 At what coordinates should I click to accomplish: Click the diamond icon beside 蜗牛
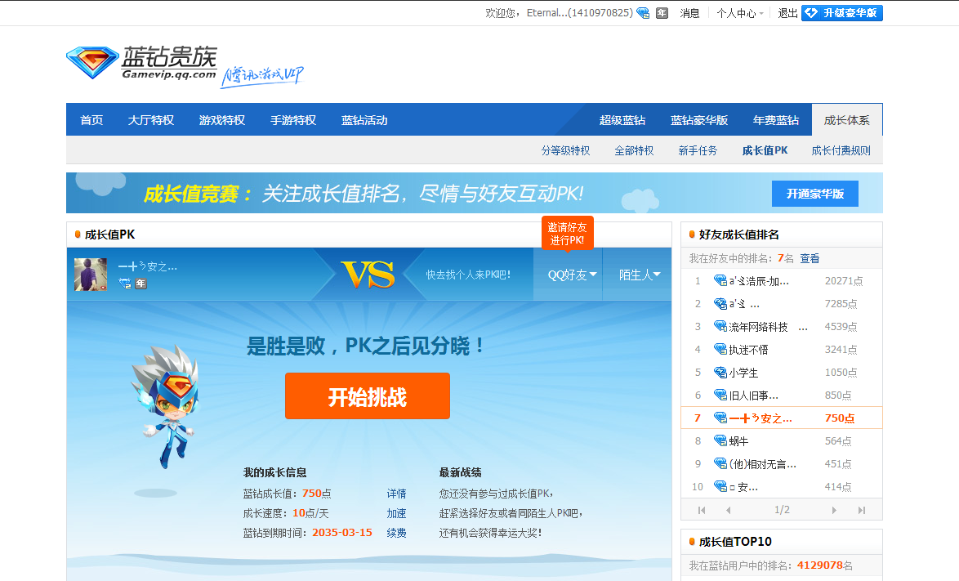point(720,440)
